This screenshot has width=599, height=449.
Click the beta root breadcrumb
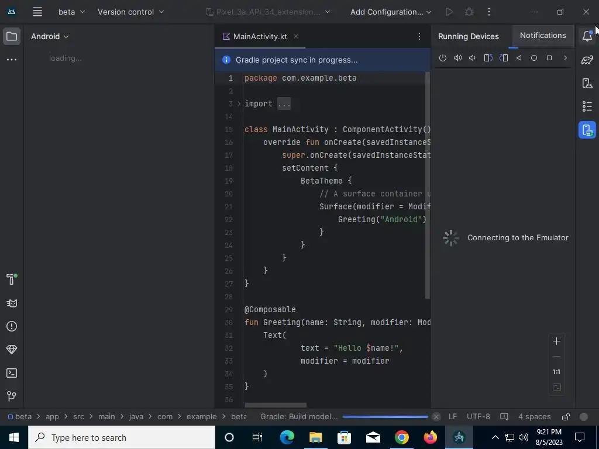[x=20, y=416]
